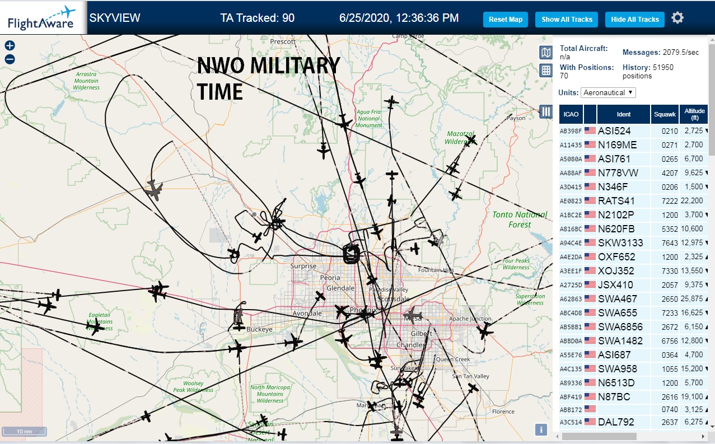
Task: Select N620FB aircraft row
Action: click(634, 228)
